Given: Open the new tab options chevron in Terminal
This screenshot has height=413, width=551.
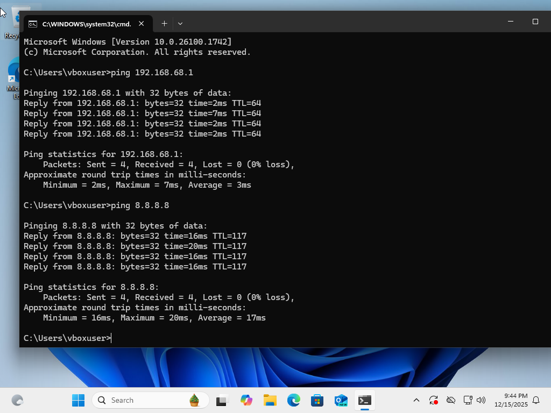Looking at the screenshot, I should 180,24.
